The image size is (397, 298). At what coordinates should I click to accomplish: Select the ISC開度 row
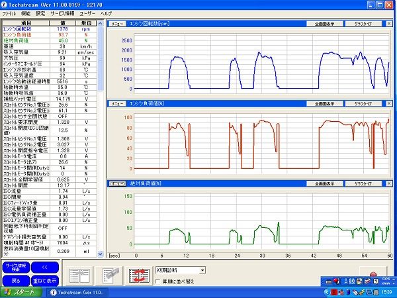tap(50, 197)
